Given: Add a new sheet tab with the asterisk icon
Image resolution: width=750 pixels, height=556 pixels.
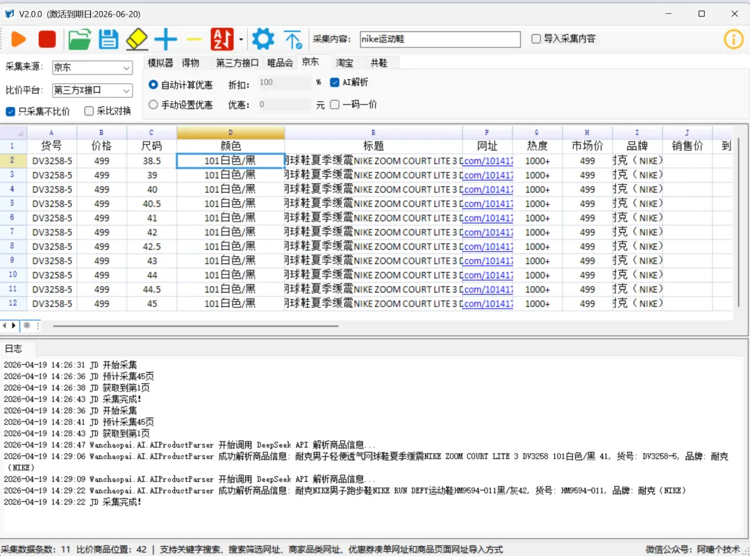Looking at the screenshot, I should pyautogui.click(x=27, y=325).
